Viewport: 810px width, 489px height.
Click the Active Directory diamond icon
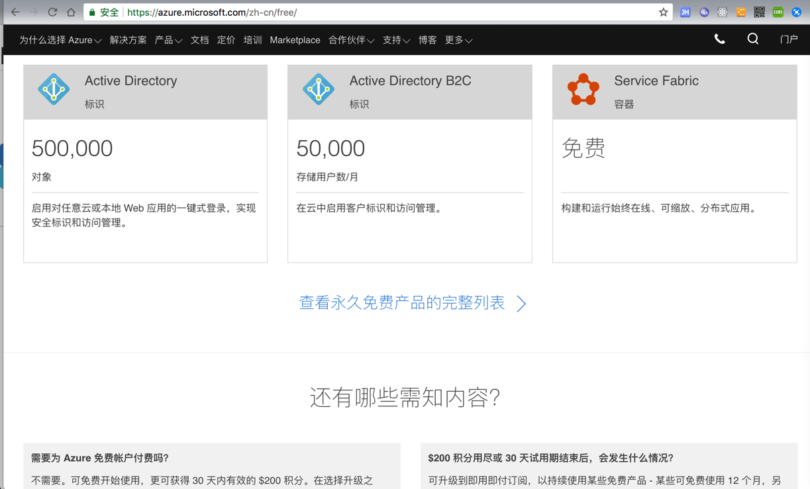click(54, 89)
